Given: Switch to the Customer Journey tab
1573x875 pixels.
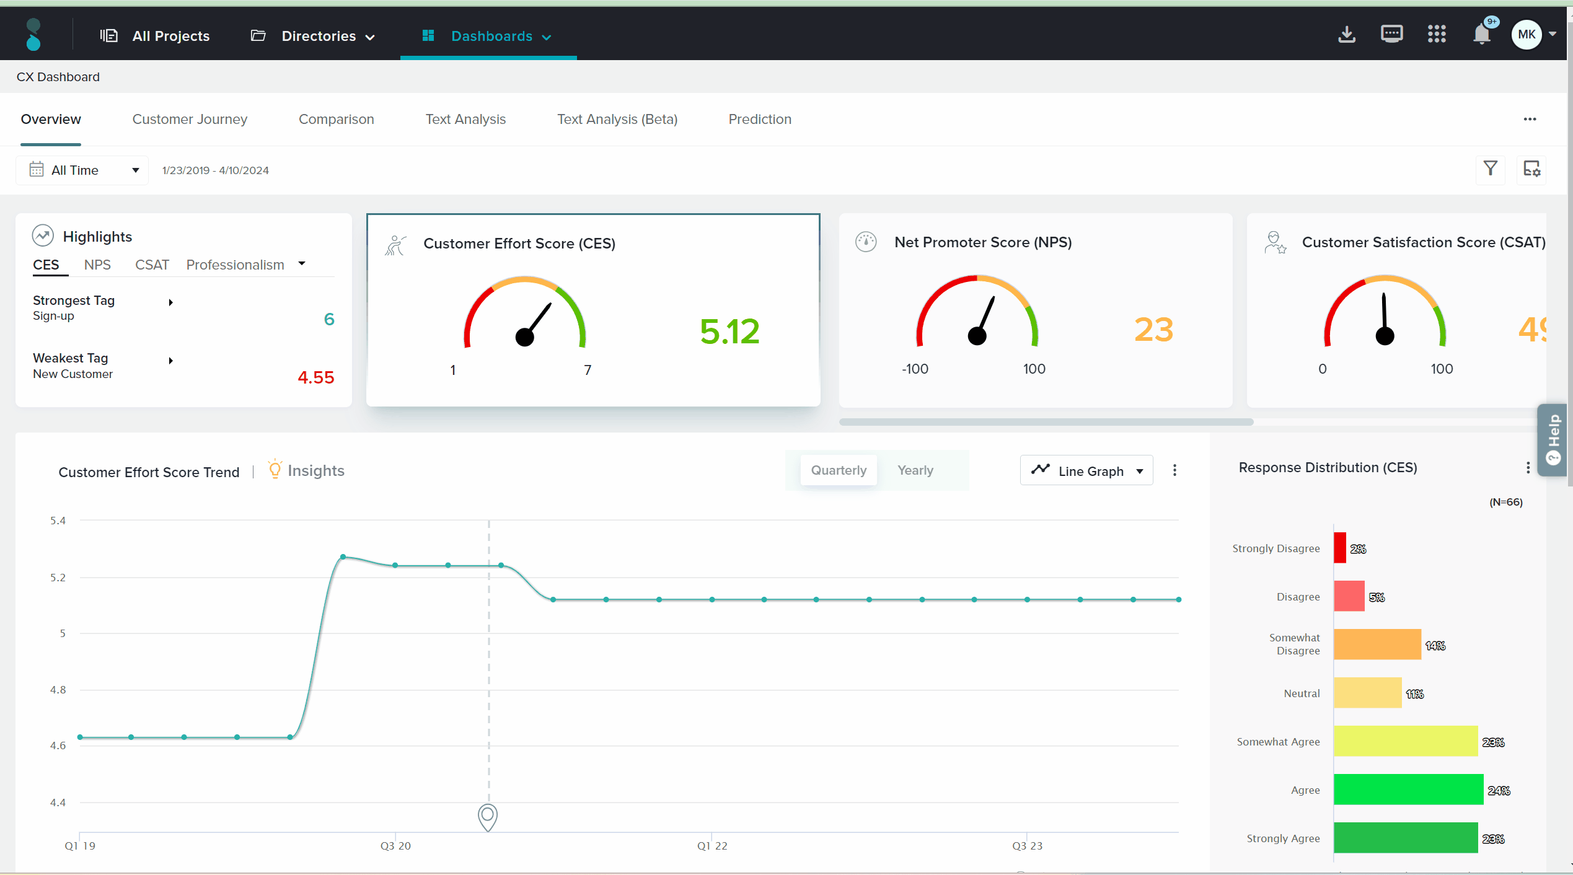Looking at the screenshot, I should pyautogui.click(x=190, y=119).
